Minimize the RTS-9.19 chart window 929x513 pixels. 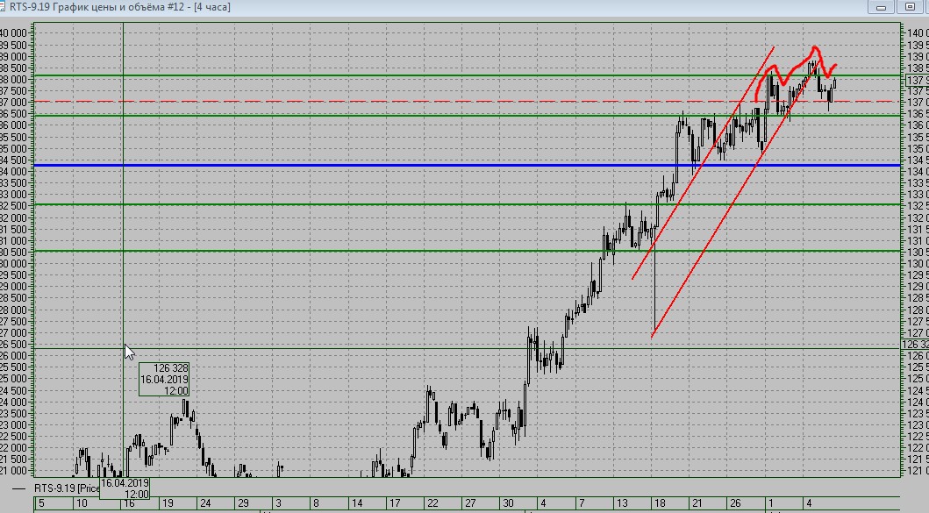(x=881, y=7)
